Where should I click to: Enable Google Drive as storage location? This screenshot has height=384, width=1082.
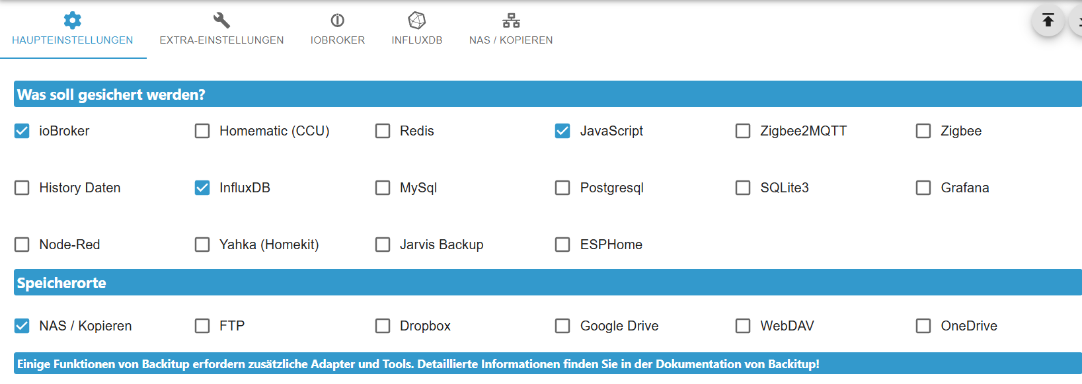(562, 326)
